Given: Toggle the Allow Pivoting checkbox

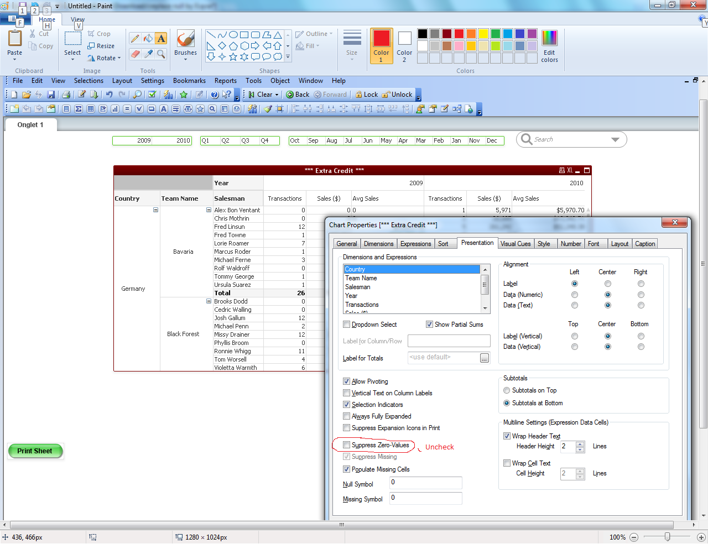Looking at the screenshot, I should [x=346, y=381].
